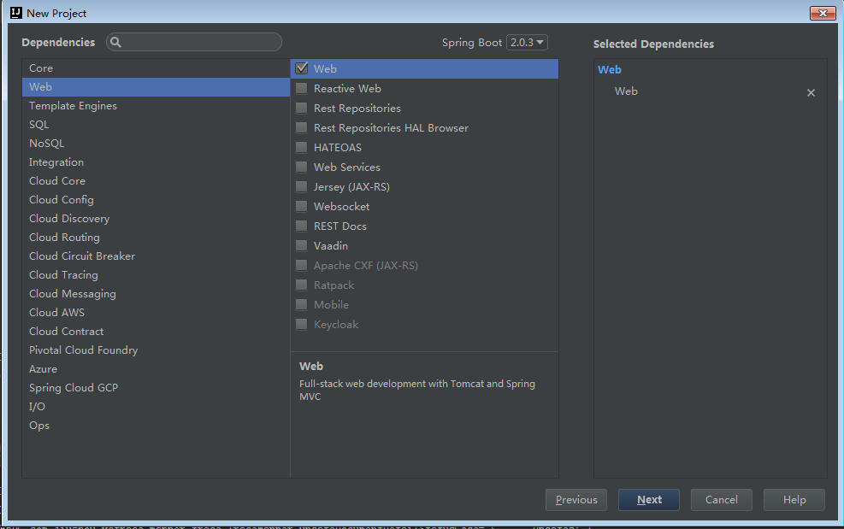Close the New Project dialog

point(823,13)
